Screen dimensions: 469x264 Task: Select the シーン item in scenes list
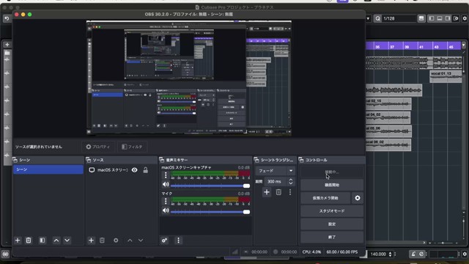48,169
